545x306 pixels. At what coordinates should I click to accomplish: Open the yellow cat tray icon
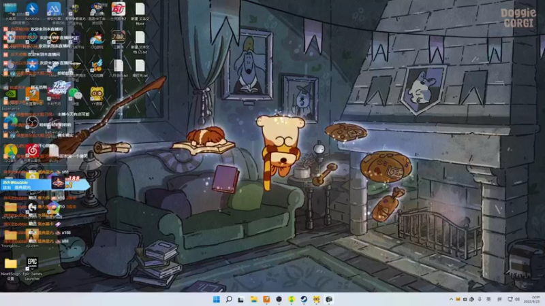[458, 299]
